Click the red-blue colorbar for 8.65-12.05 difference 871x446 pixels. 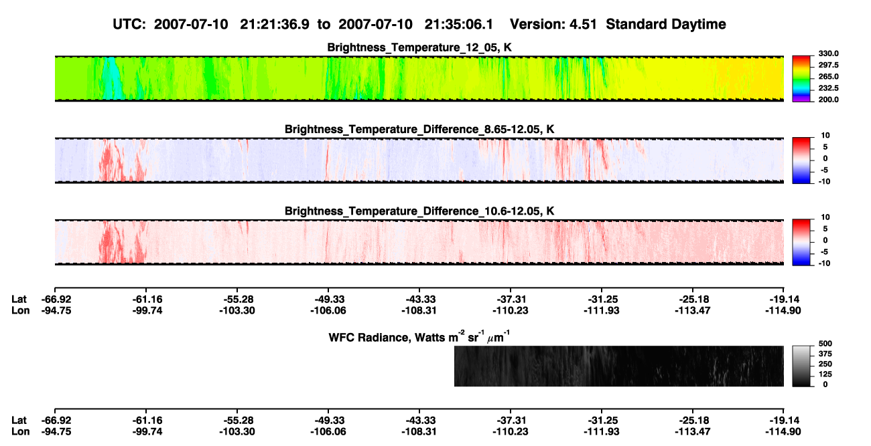pos(801,160)
